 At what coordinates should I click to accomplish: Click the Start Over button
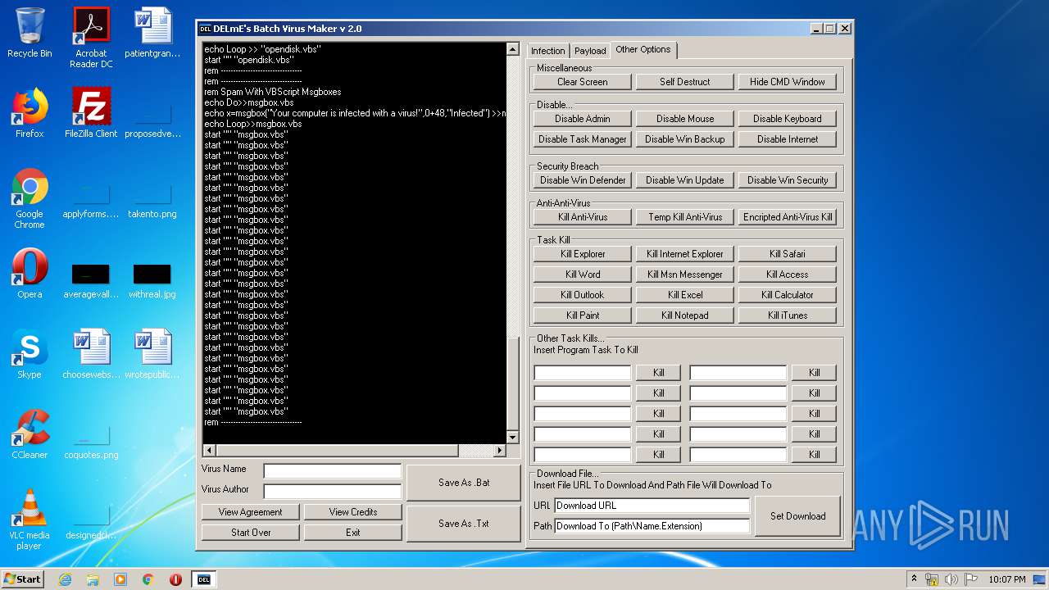coord(251,533)
